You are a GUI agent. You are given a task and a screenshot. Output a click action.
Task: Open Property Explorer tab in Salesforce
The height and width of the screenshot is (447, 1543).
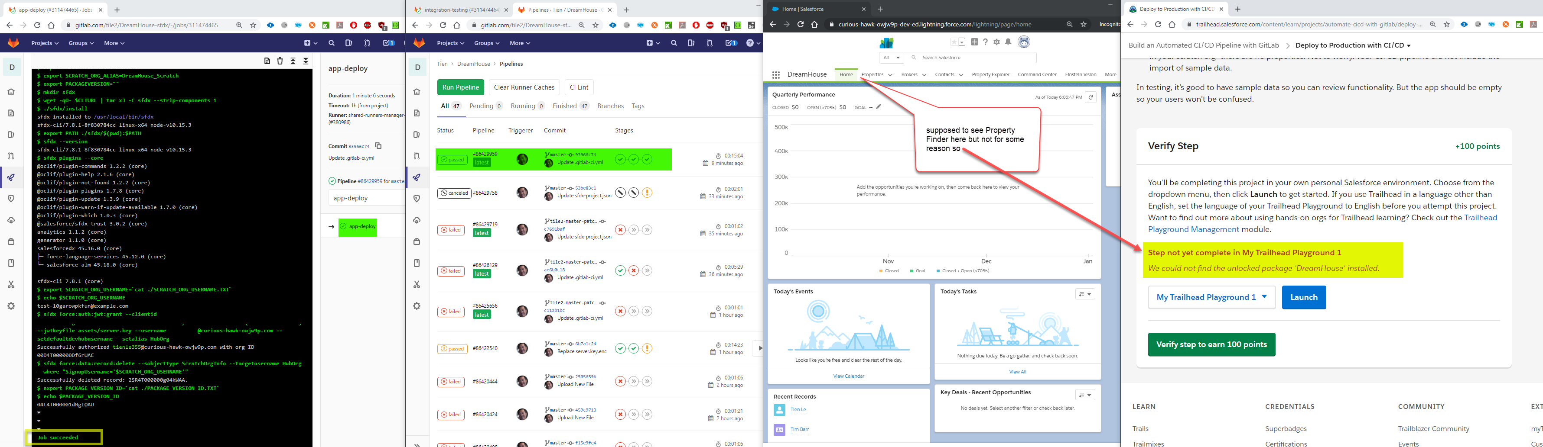(x=991, y=75)
